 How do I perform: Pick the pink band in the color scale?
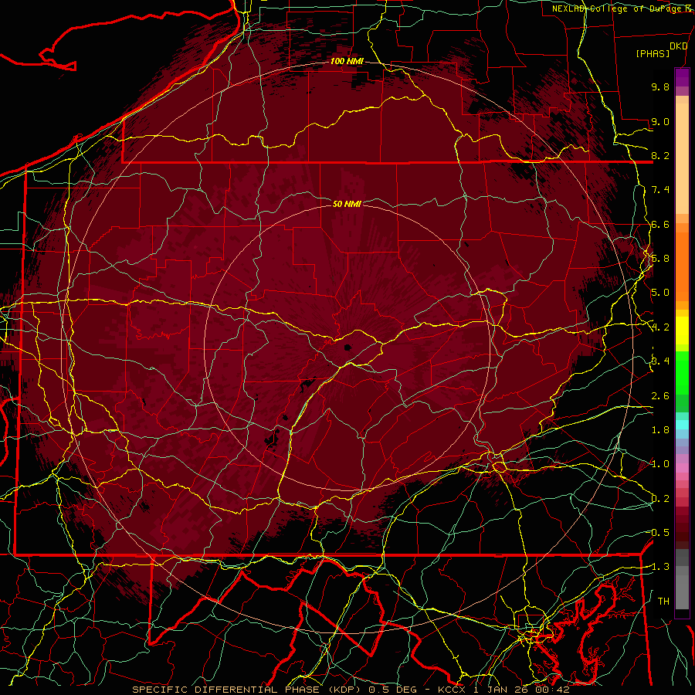(x=682, y=468)
